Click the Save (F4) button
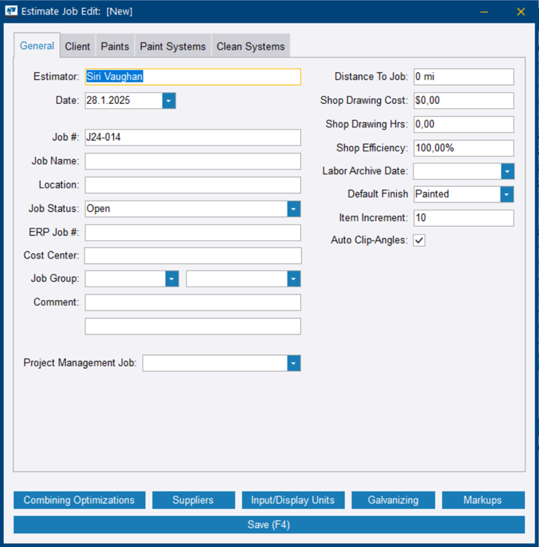This screenshot has height=547, width=539. (x=269, y=525)
